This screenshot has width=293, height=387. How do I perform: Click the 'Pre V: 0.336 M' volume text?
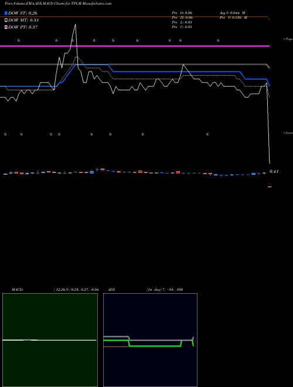(233, 18)
